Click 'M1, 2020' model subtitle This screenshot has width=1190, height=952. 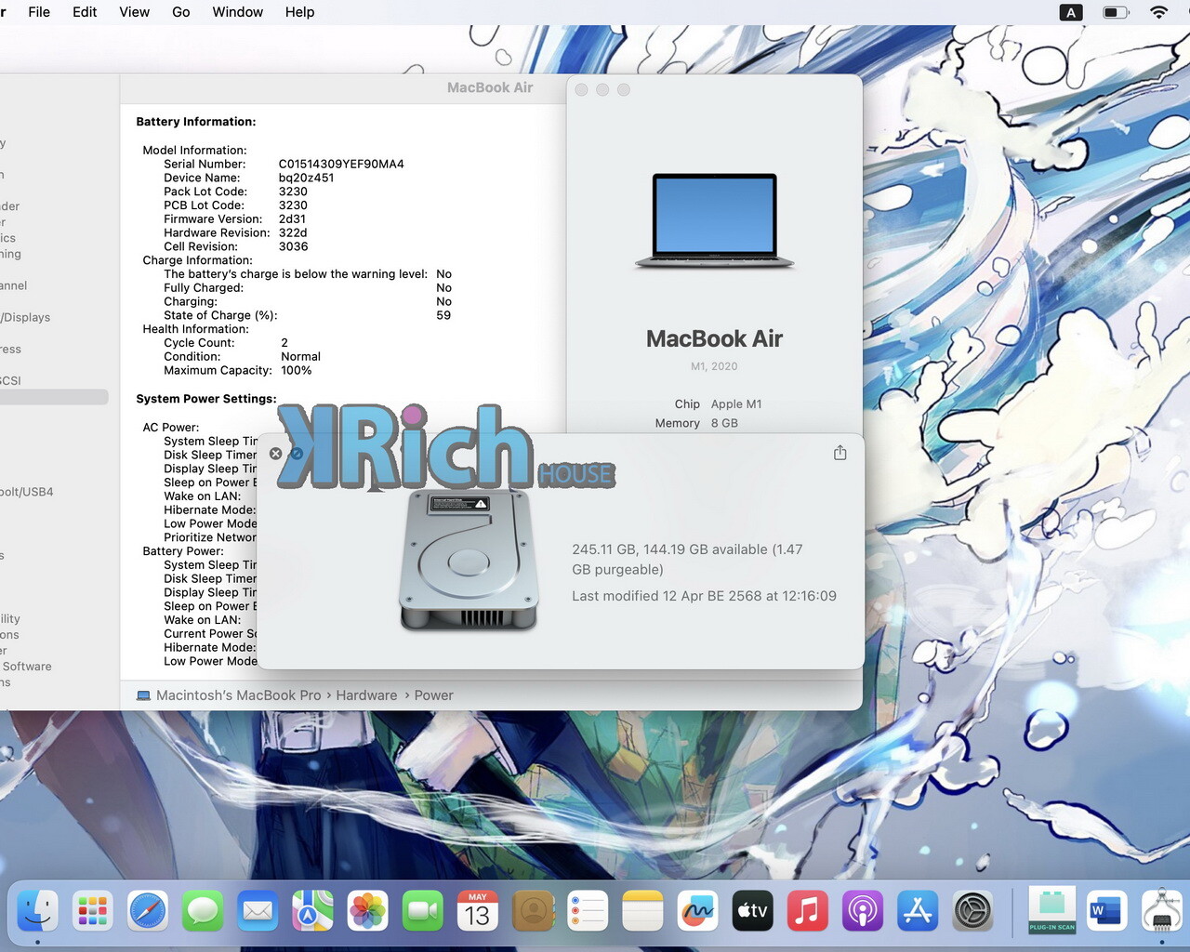pyautogui.click(x=714, y=366)
